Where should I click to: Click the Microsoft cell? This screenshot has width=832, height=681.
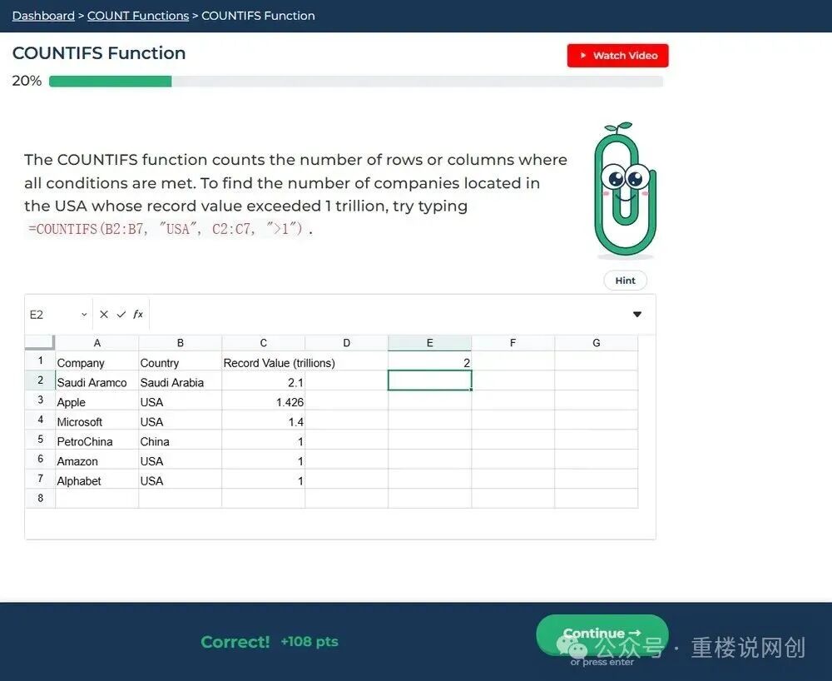tap(97, 420)
